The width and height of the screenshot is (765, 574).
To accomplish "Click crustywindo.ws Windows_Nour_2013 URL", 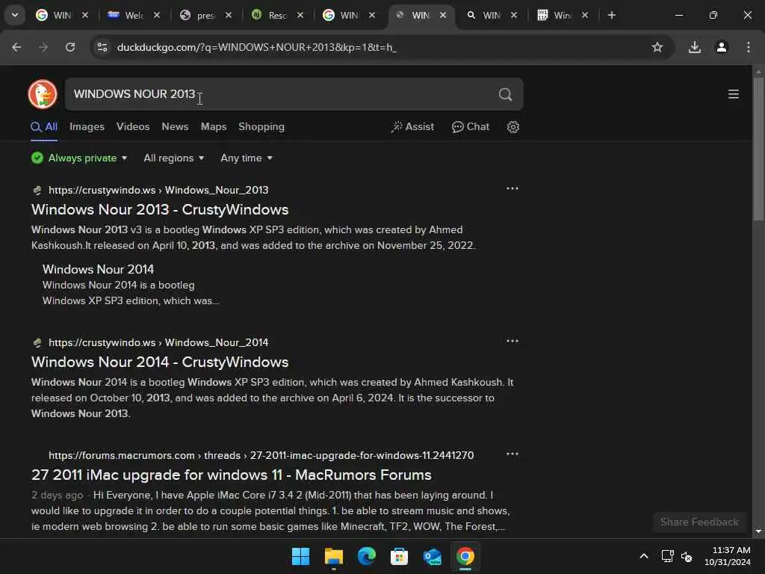I will tap(158, 190).
